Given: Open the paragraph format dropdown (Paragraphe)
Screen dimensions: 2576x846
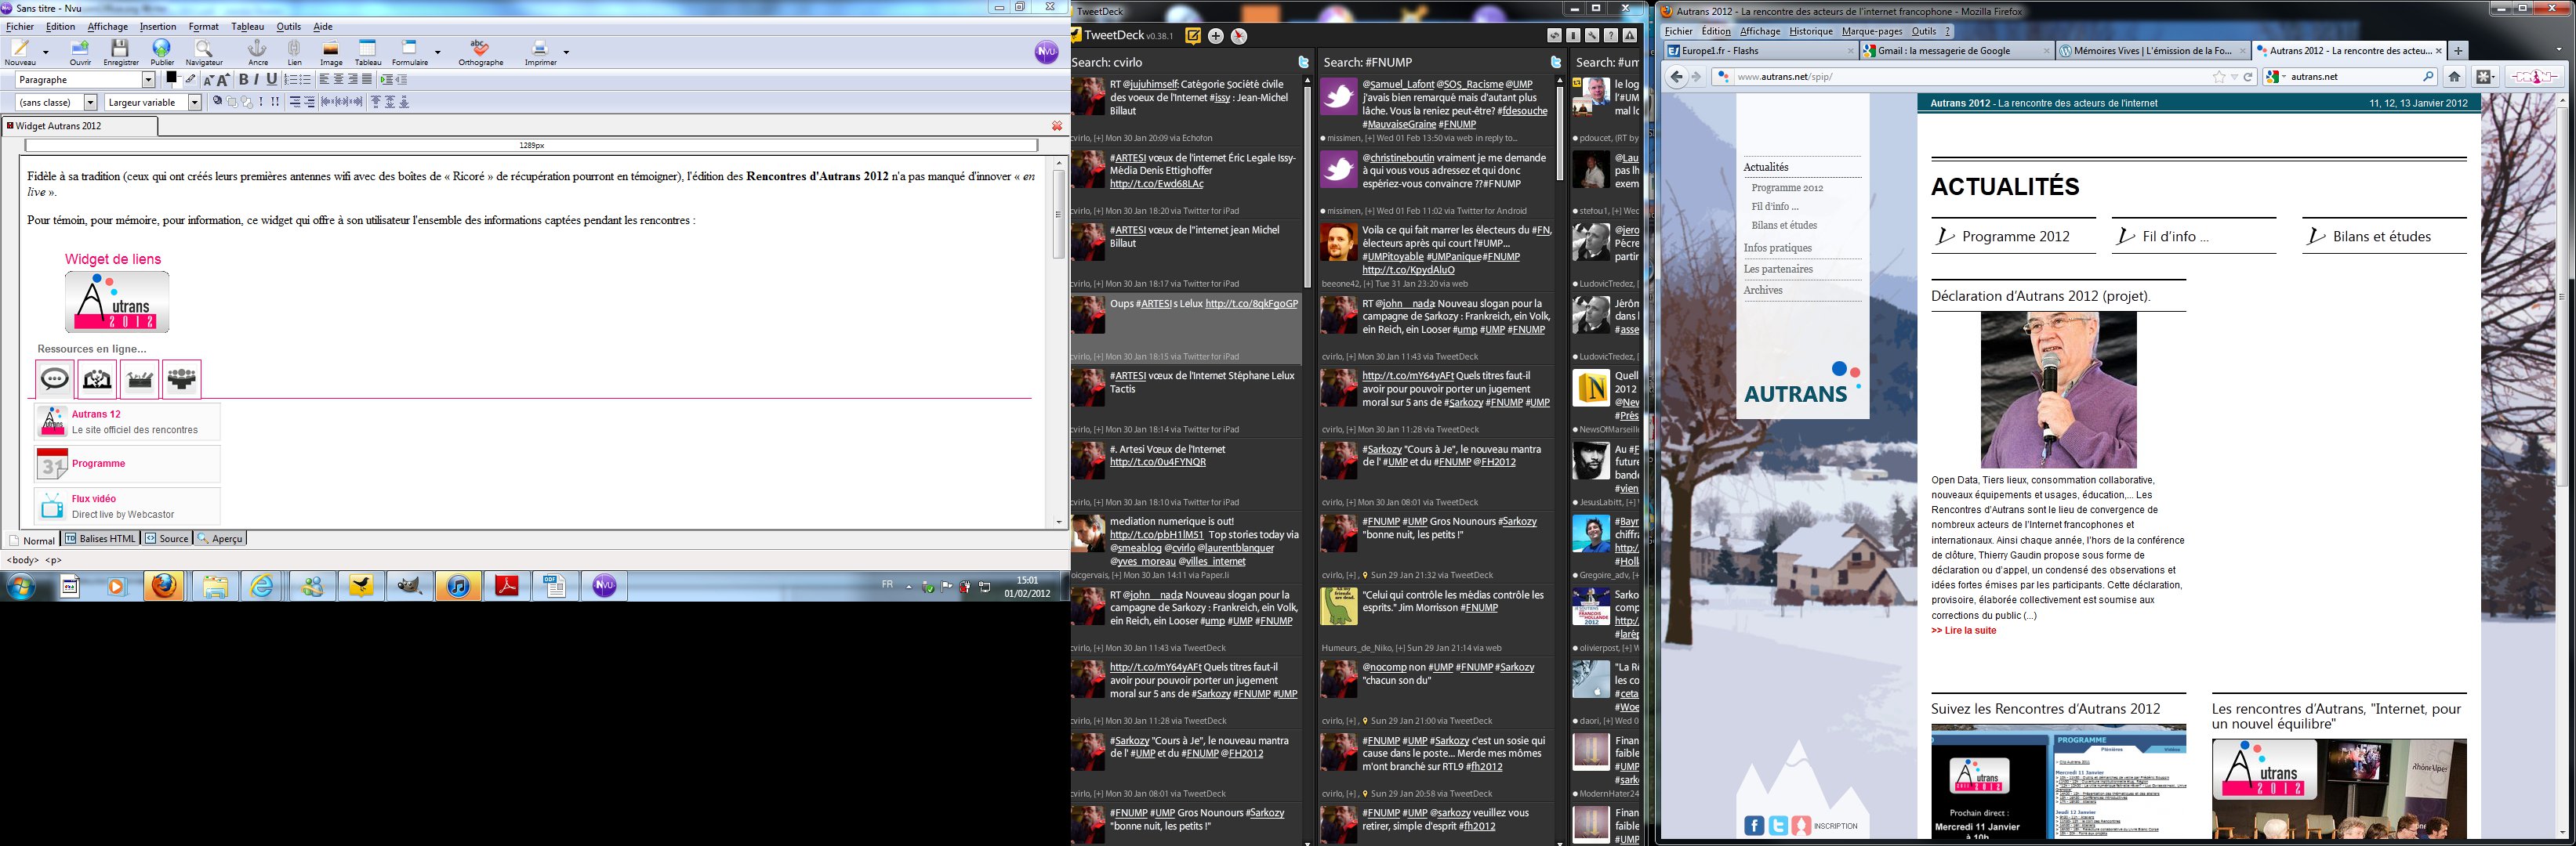Looking at the screenshot, I should pyautogui.click(x=86, y=80).
